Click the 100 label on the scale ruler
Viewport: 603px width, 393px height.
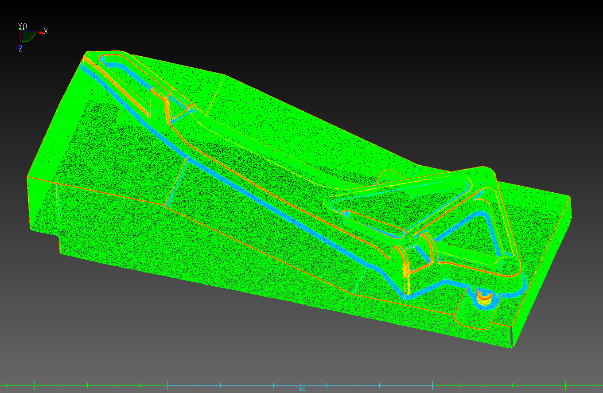(x=300, y=389)
